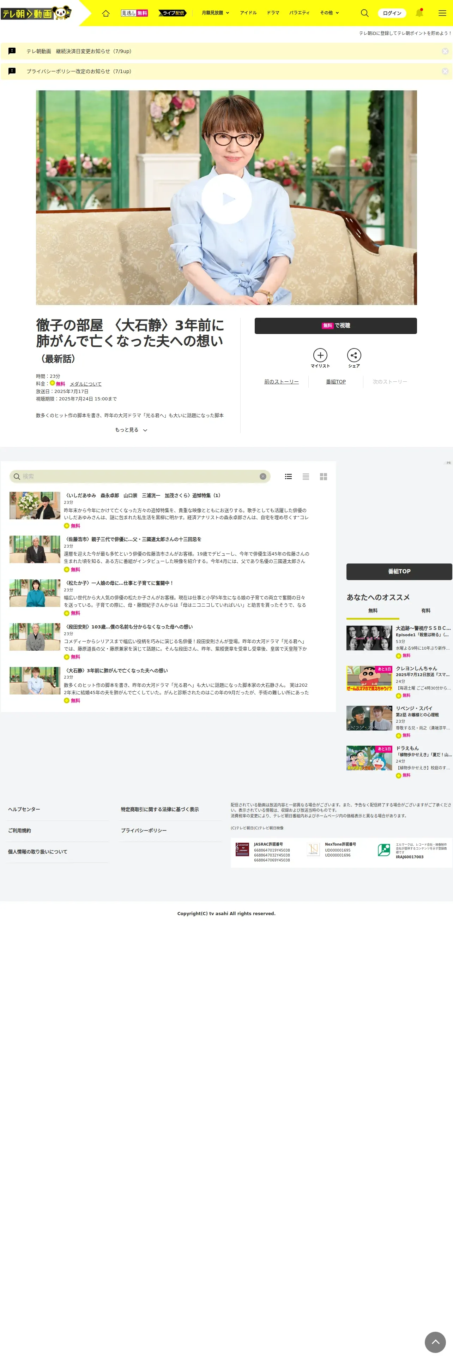Open the hamburger menu
453x1360 pixels.
[x=442, y=13]
